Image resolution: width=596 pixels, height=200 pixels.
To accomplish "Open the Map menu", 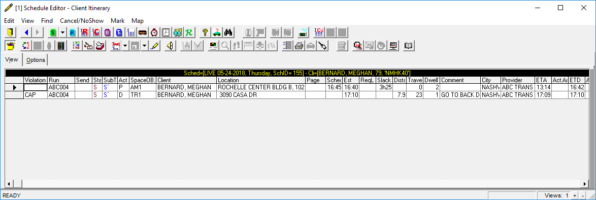I will 138,20.
